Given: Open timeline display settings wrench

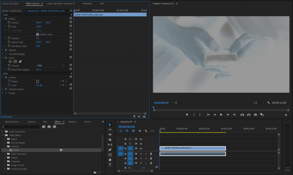Looking at the screenshot, I should click(146, 131).
